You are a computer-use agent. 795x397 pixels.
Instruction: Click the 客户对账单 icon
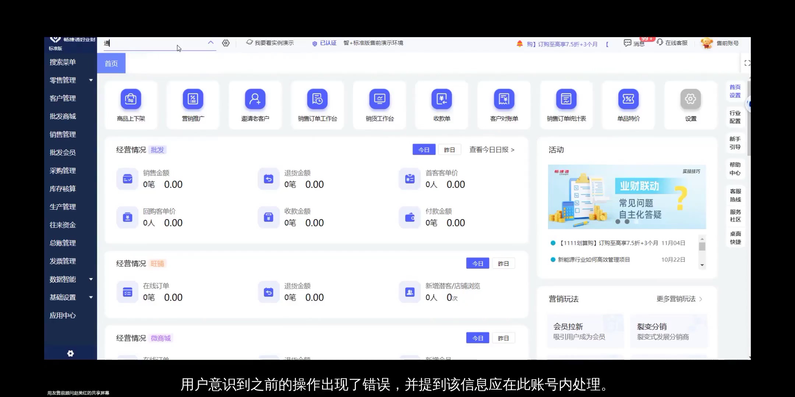click(x=504, y=105)
